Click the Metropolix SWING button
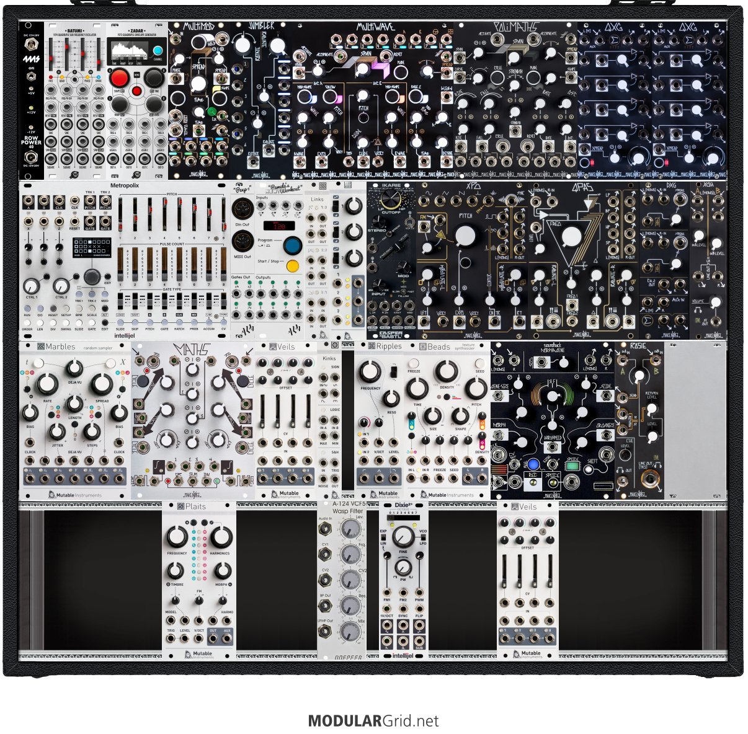This screenshot has height=734, width=748. [66, 323]
